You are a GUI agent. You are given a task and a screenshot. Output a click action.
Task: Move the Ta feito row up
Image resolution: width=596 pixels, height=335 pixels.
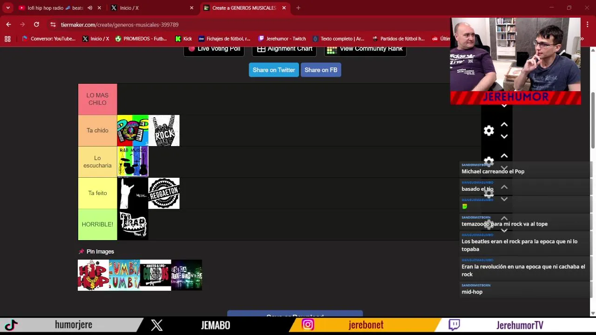pos(504,187)
